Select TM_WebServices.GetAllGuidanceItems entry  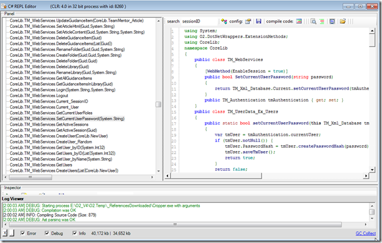50,78
